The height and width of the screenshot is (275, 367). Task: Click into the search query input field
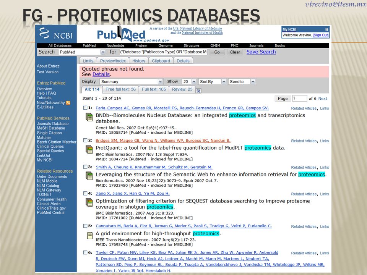[163, 52]
